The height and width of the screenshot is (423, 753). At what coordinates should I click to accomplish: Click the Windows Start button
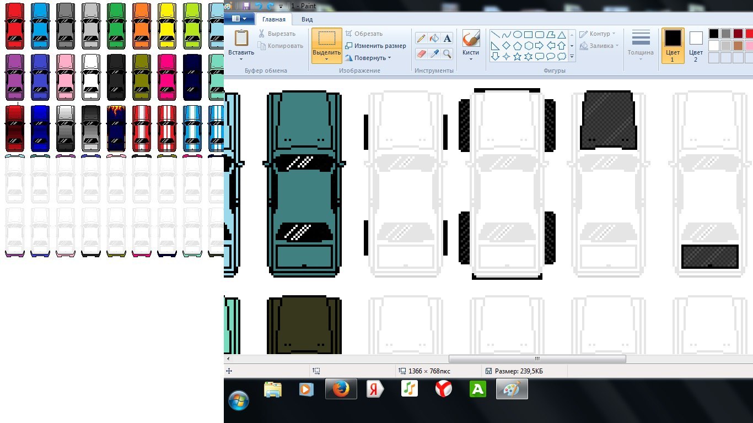[239, 400]
